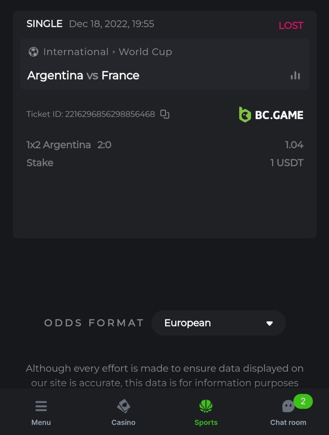Click the LOST bet status label

(x=291, y=25)
